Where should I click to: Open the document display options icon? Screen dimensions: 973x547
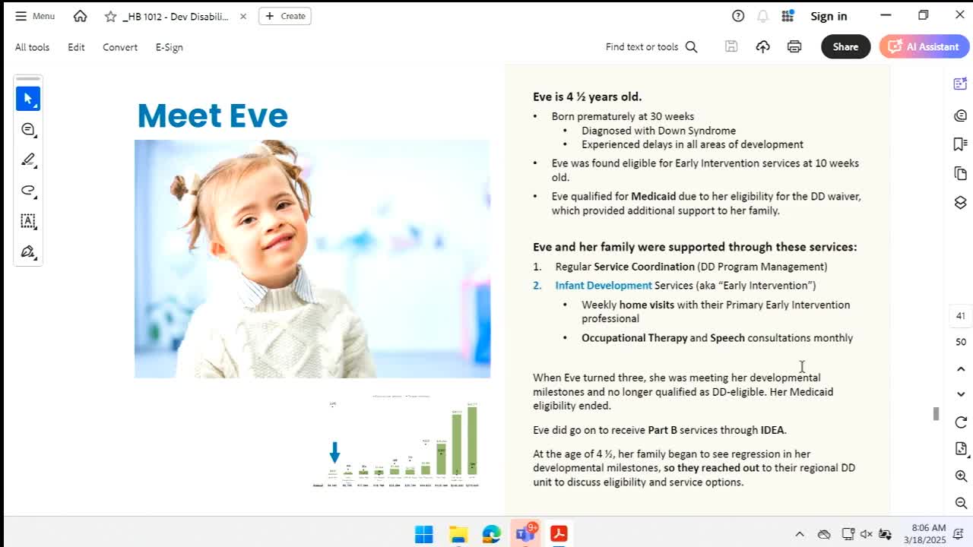[x=961, y=449]
